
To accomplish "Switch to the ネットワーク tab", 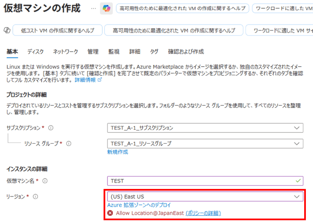I will coord(65,52).
